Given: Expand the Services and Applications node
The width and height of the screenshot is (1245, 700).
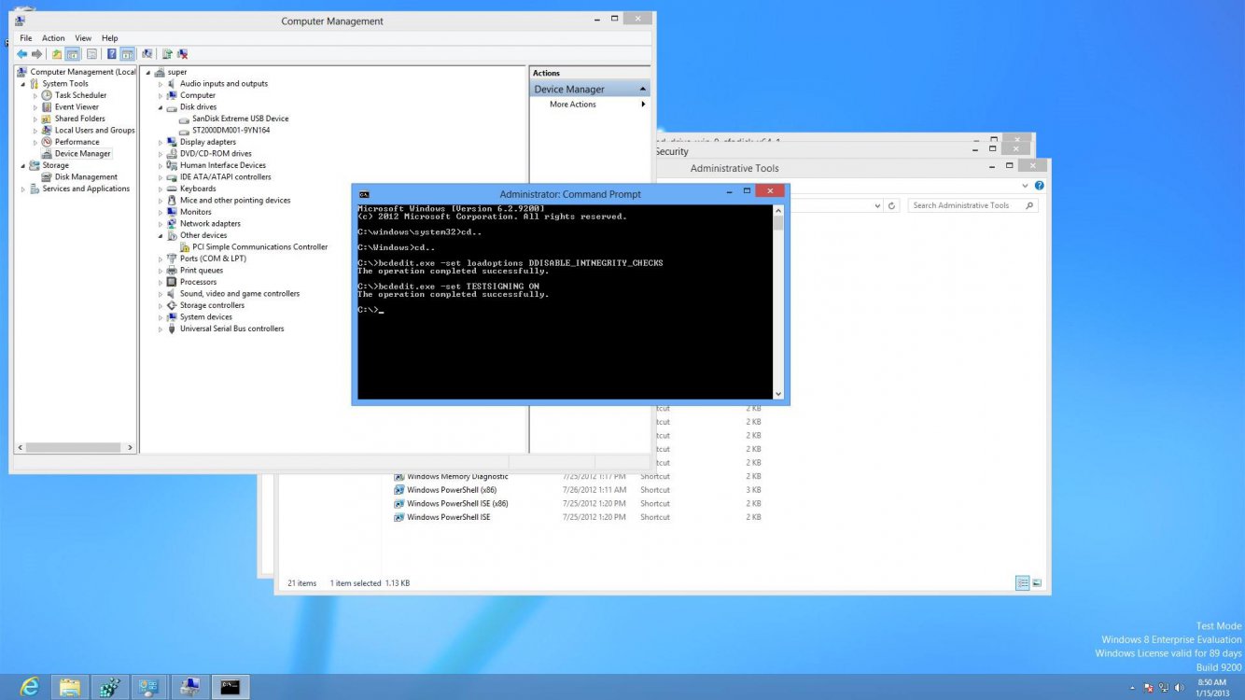Looking at the screenshot, I should (24, 189).
